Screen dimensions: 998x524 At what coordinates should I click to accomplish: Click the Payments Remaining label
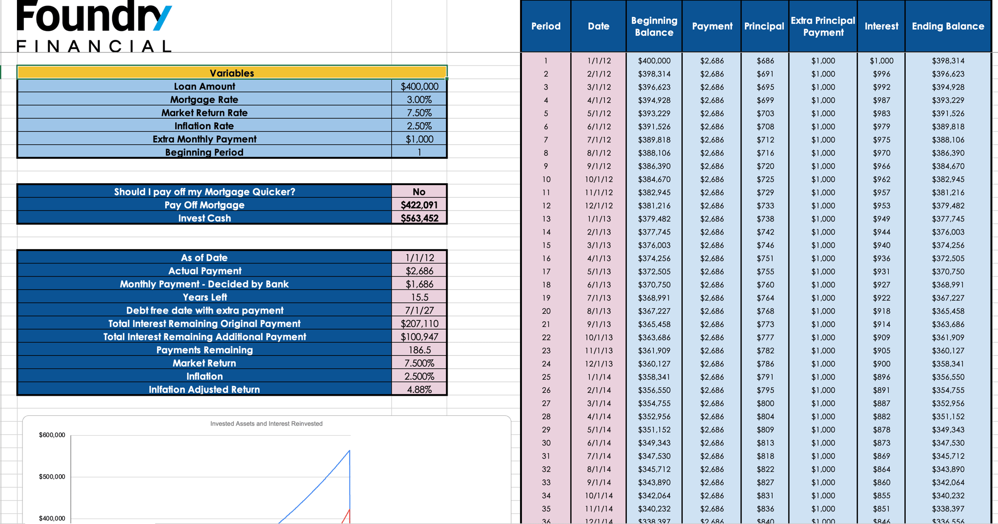point(205,350)
